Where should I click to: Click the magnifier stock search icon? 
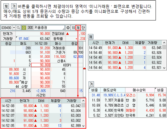tap(18, 28)
